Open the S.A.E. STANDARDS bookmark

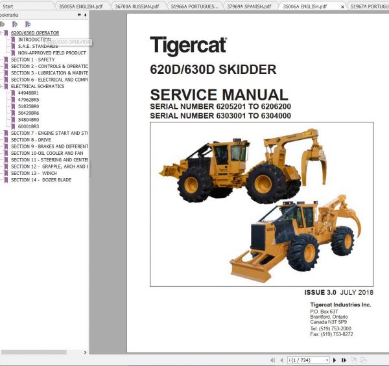click(x=38, y=47)
